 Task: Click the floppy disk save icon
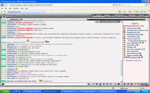(100, 84)
